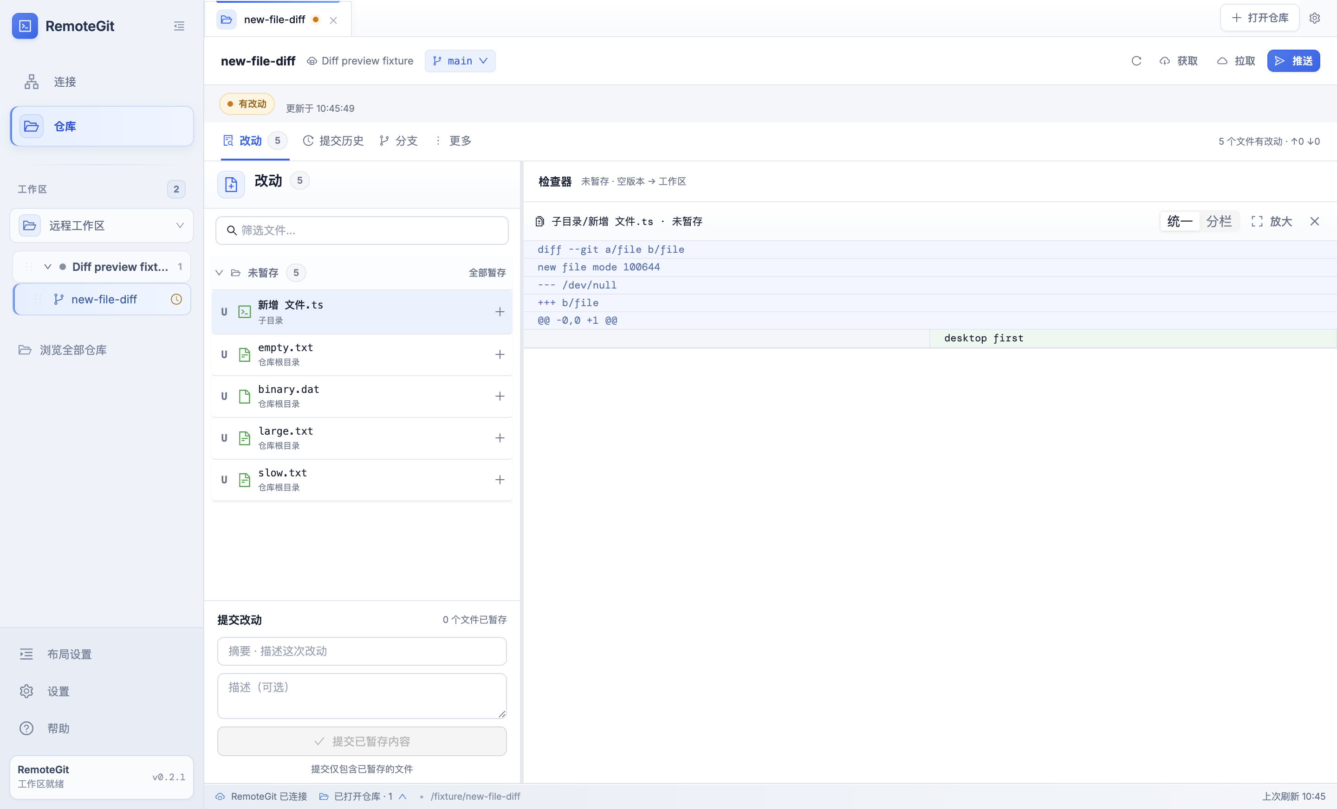This screenshot has width=1337, height=809.
Task: Open 浏览全部仓库 link
Action: pos(63,350)
